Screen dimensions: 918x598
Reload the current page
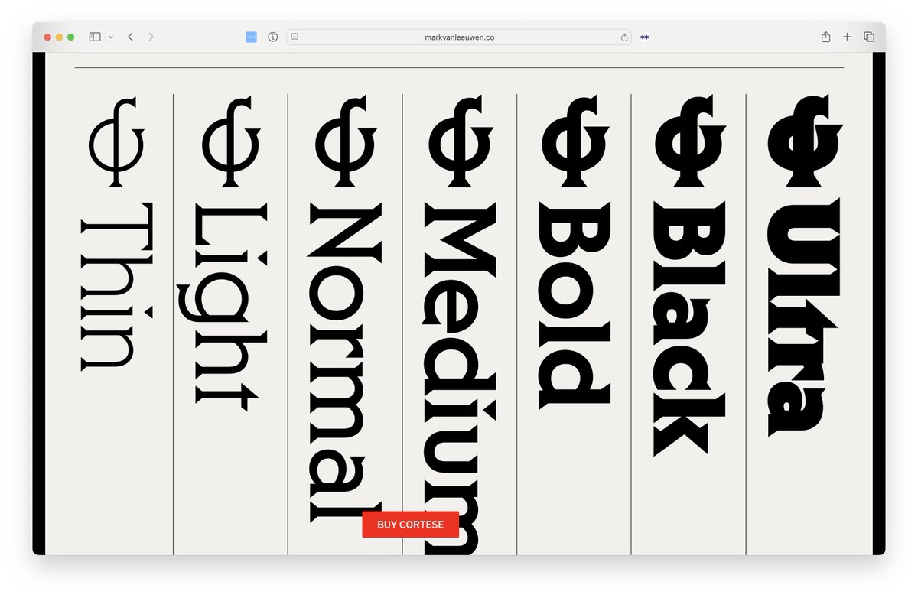click(x=624, y=37)
